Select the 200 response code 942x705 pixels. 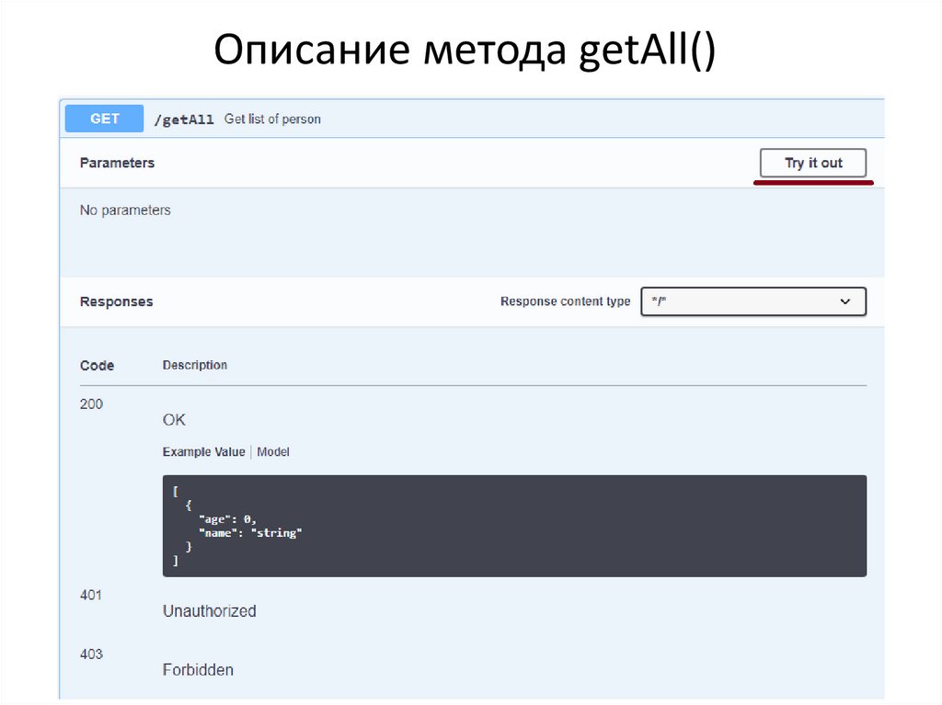tap(91, 404)
